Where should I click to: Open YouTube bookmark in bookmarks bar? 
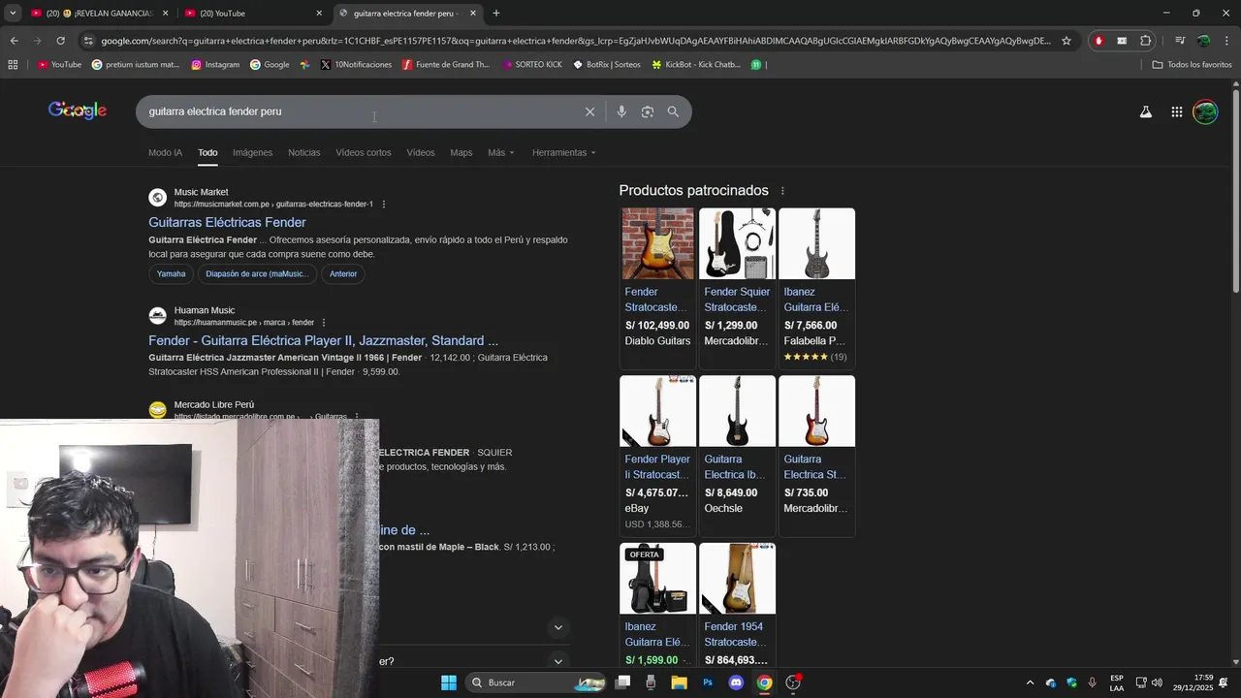tap(59, 65)
